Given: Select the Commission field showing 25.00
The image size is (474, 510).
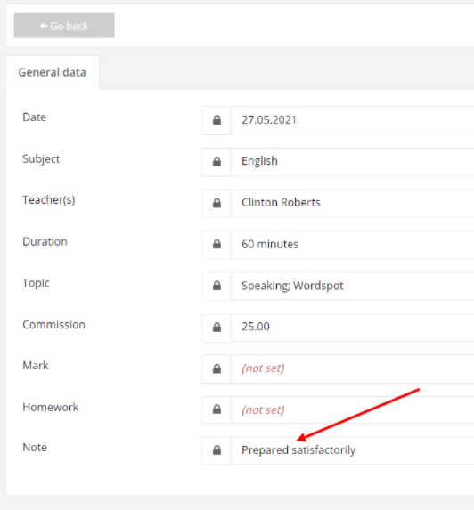Looking at the screenshot, I should point(353,328).
